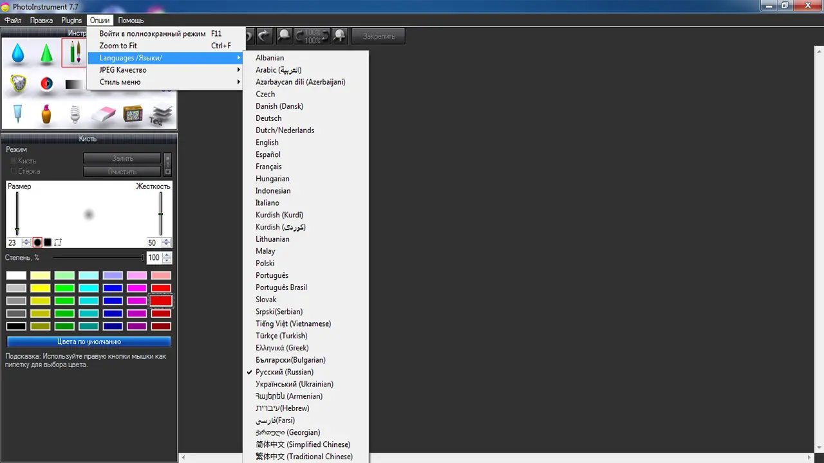The width and height of the screenshot is (824, 463).
Task: Click the Степень field showing 100
Action: click(x=154, y=257)
